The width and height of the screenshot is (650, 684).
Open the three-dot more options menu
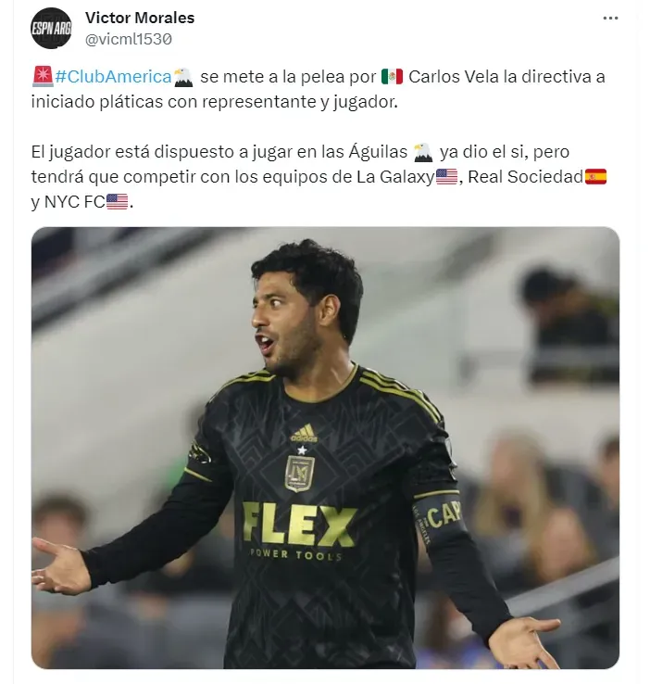[610, 18]
